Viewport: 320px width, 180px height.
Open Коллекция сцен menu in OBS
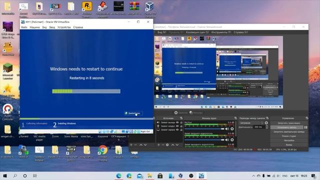pos(197,32)
